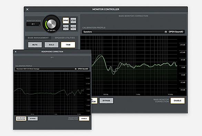Click the TRIM button
This screenshot has height=136, width=202.
pos(68,45)
